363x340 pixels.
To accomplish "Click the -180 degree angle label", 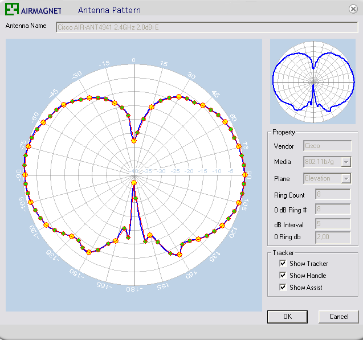I will 134,289.
